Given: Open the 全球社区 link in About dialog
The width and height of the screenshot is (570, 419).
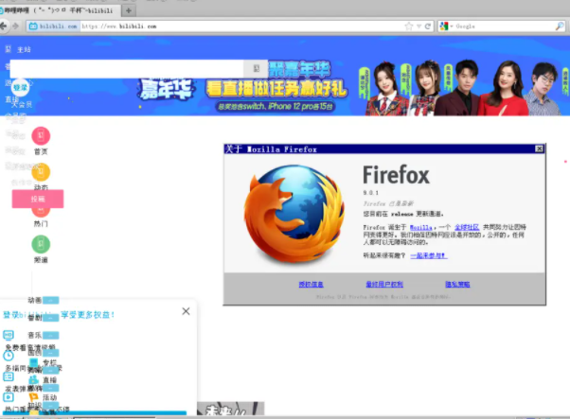Looking at the screenshot, I should pos(467,227).
